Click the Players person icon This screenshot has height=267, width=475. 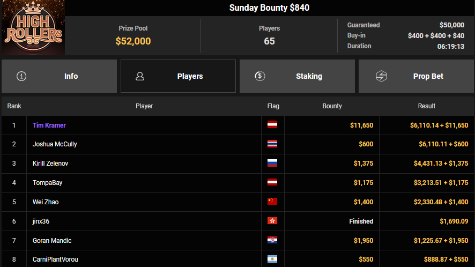click(x=140, y=76)
